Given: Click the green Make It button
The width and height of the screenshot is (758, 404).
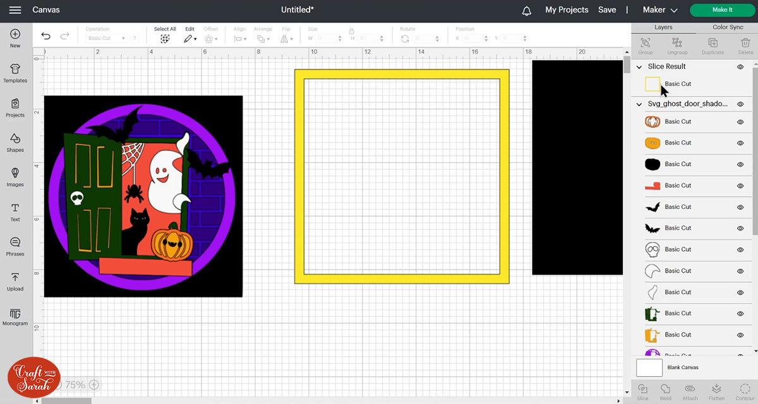Looking at the screenshot, I should pyautogui.click(x=723, y=10).
